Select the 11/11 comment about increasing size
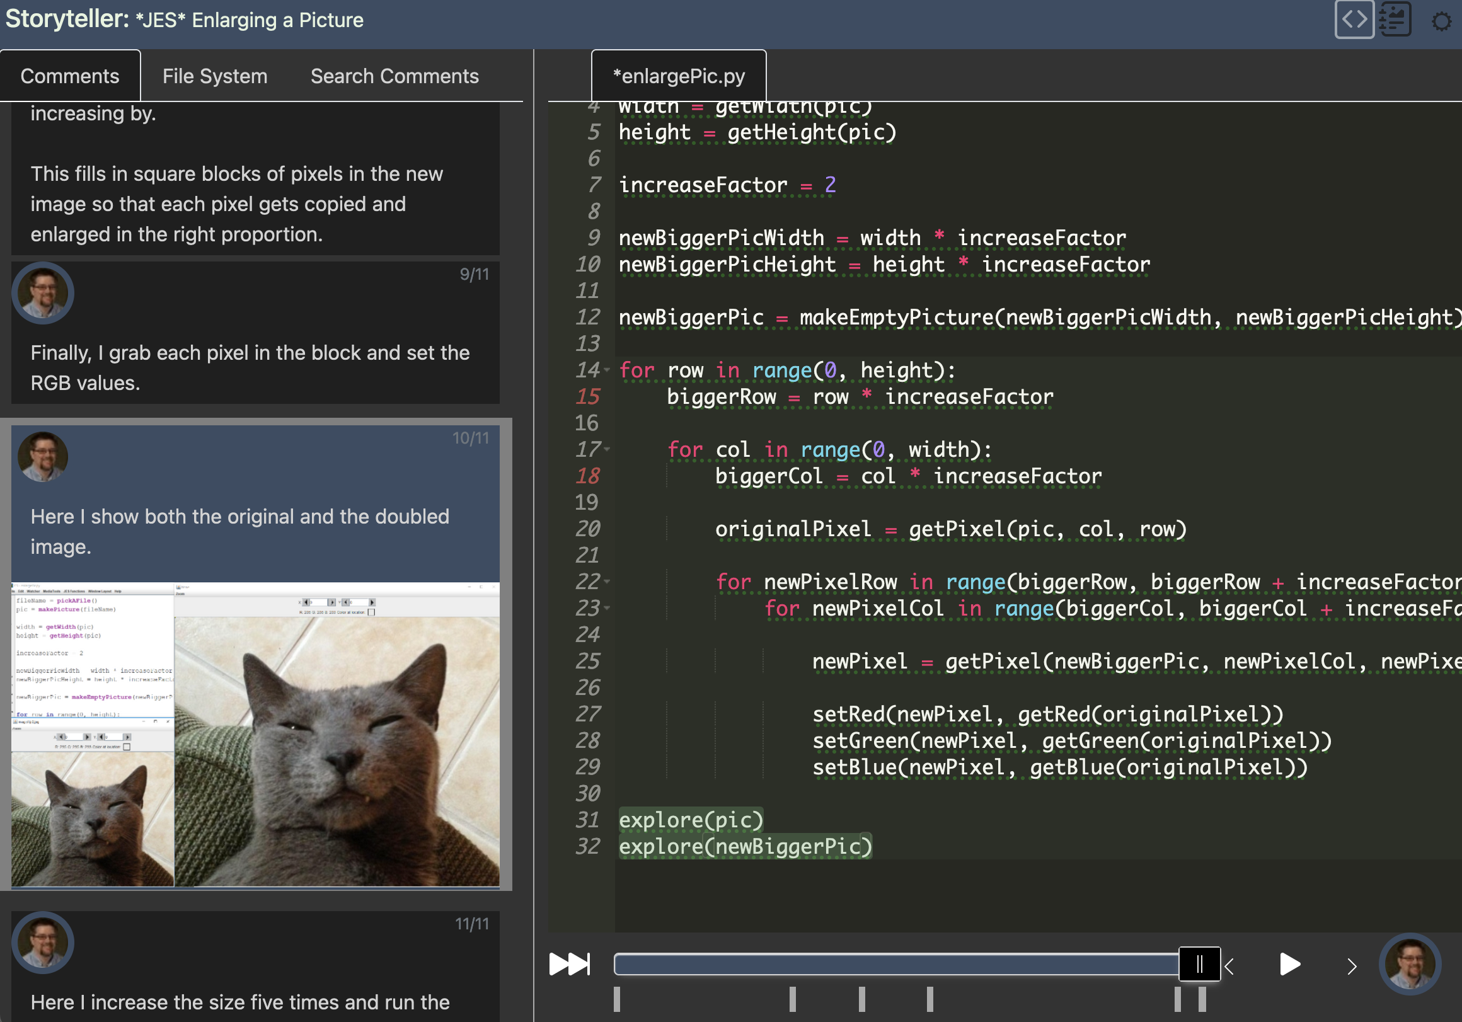This screenshot has height=1022, width=1462. pos(255,967)
